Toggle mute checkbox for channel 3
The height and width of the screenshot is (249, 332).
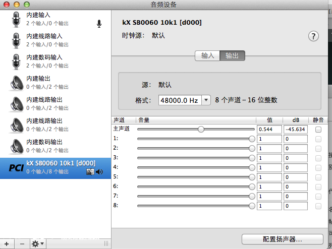tap(318, 158)
